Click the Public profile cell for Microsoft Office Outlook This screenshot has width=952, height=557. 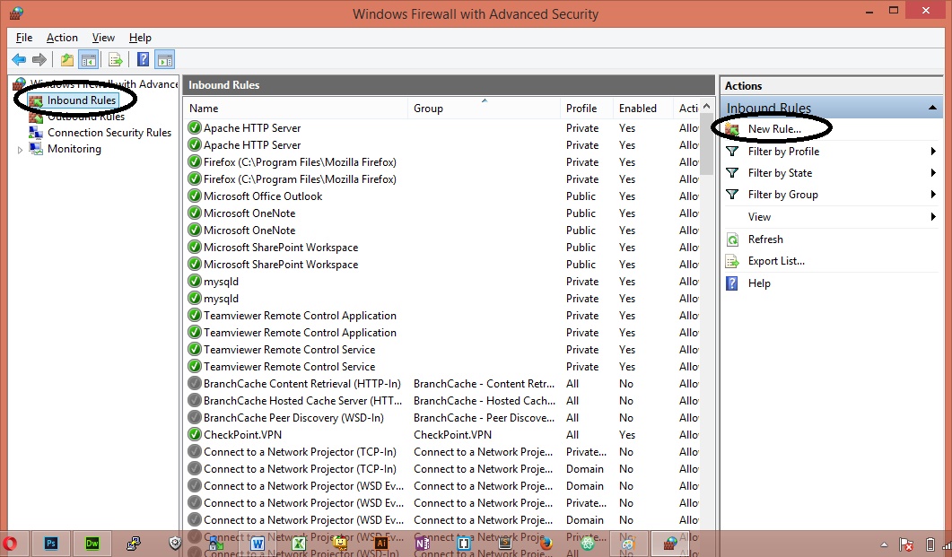click(x=581, y=196)
